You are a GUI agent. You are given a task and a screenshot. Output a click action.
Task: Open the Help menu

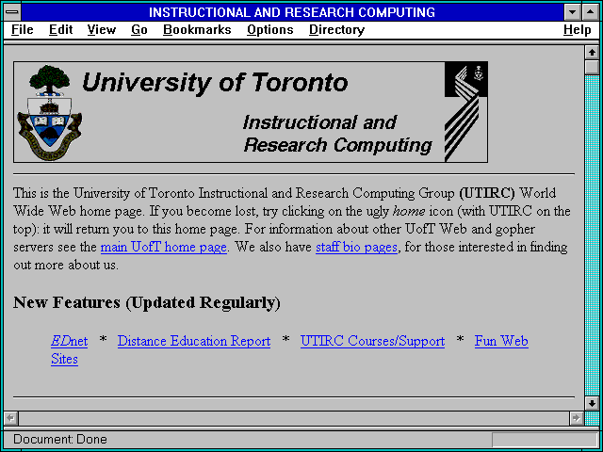point(578,29)
